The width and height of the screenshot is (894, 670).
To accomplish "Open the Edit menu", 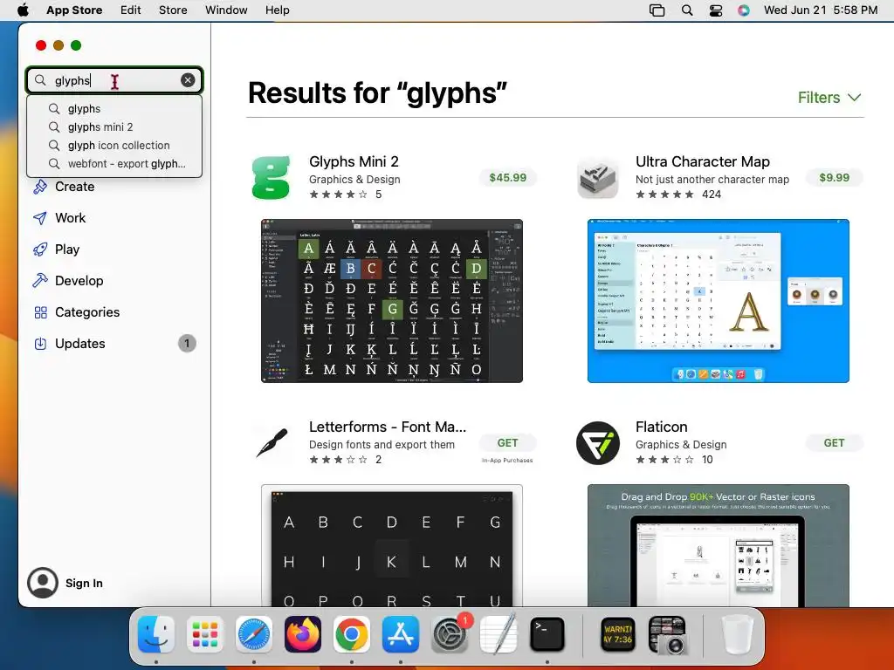I will (x=131, y=10).
